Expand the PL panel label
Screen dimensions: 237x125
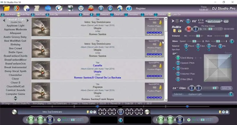[182, 21]
